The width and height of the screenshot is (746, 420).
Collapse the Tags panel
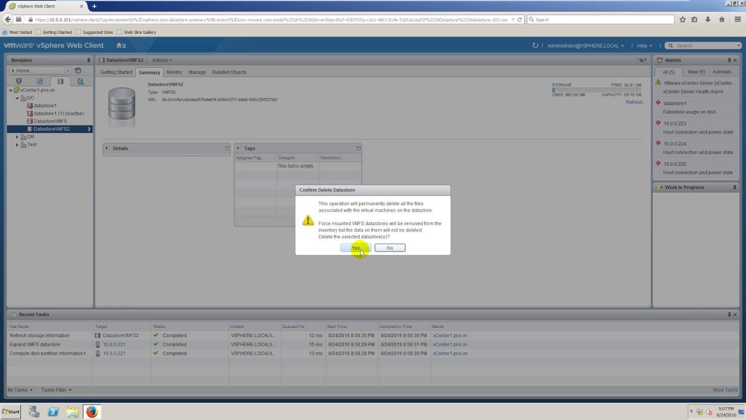point(238,148)
